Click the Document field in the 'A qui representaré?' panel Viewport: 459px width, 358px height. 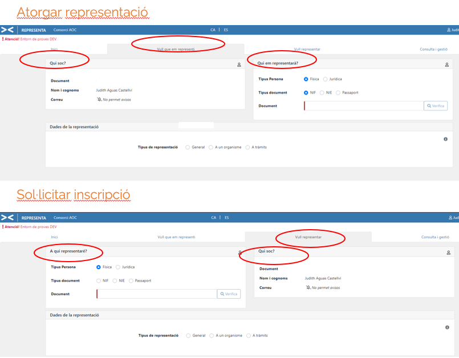point(157,294)
